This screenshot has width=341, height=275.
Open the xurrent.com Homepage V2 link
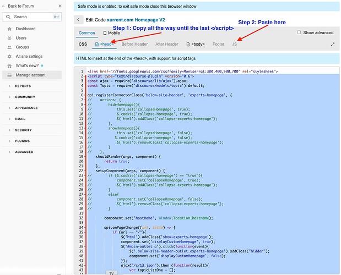point(136,20)
